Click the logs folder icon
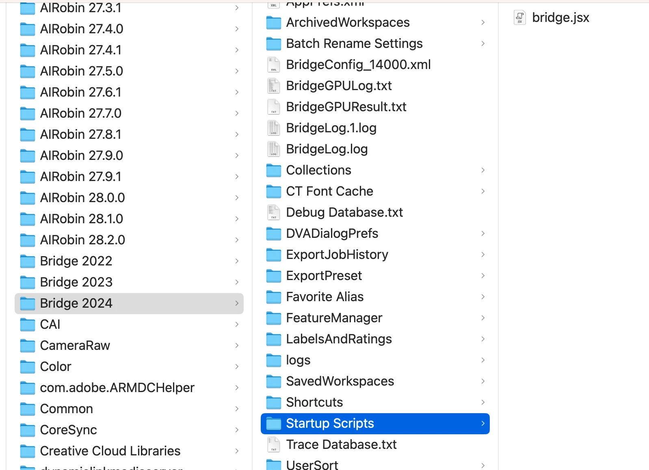The width and height of the screenshot is (649, 470). [273, 360]
